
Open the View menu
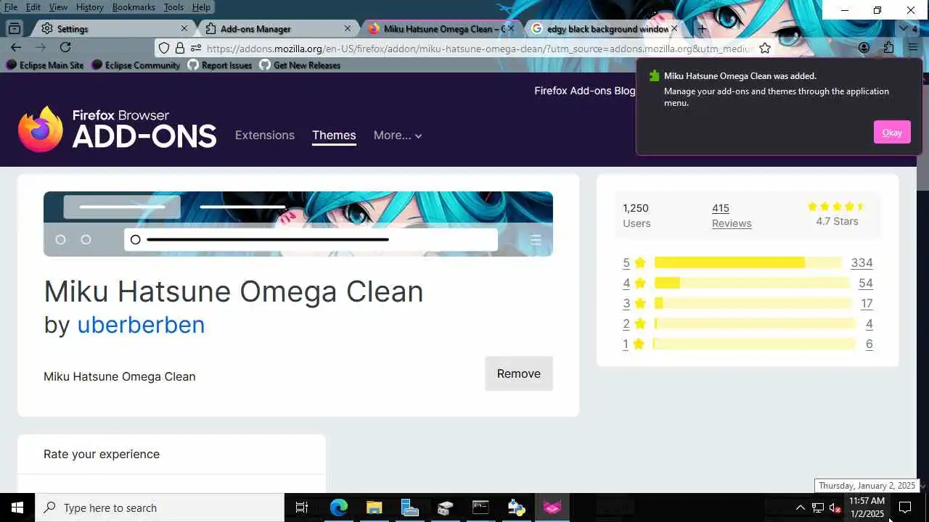[x=58, y=7]
